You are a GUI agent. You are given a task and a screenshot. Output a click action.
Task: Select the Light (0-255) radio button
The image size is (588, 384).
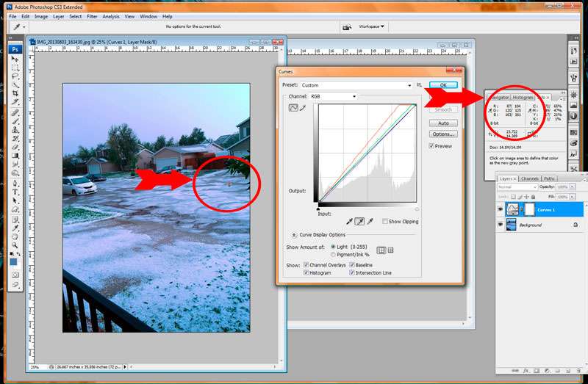click(x=333, y=247)
